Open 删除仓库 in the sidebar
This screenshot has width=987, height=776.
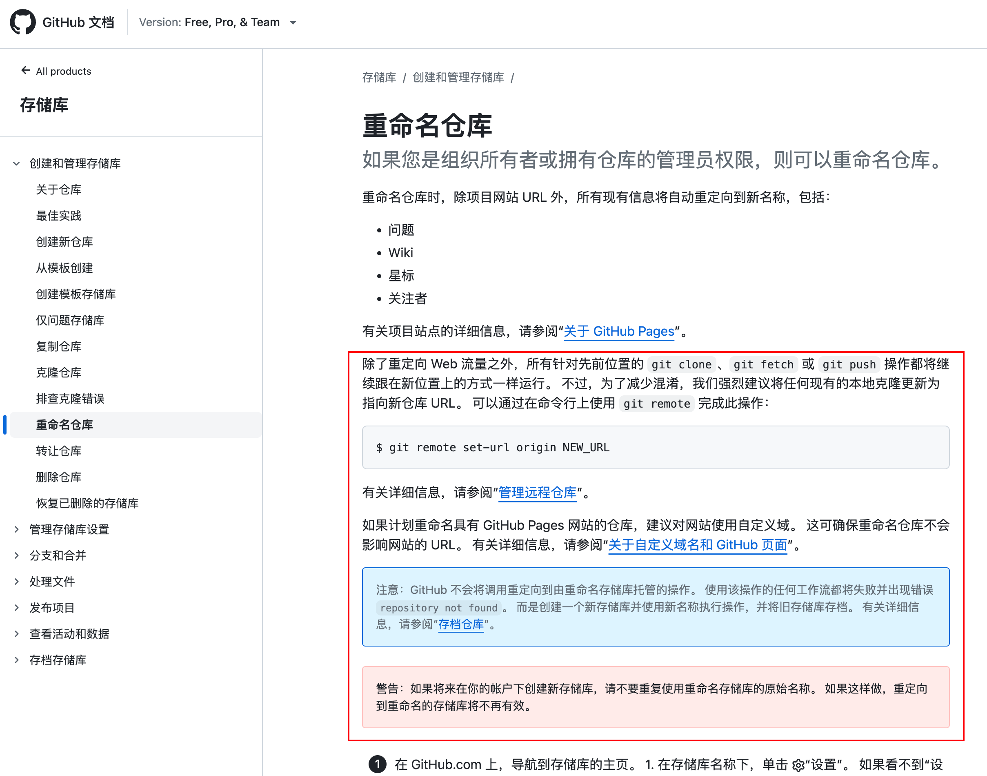(x=58, y=477)
